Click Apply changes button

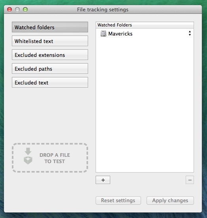tap(170, 200)
